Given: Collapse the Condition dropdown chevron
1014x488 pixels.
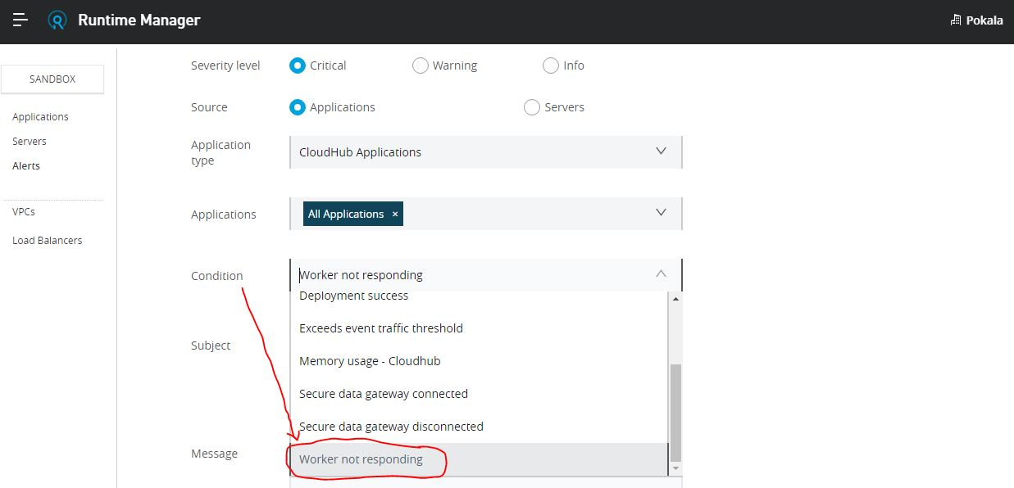Looking at the screenshot, I should pos(662,274).
